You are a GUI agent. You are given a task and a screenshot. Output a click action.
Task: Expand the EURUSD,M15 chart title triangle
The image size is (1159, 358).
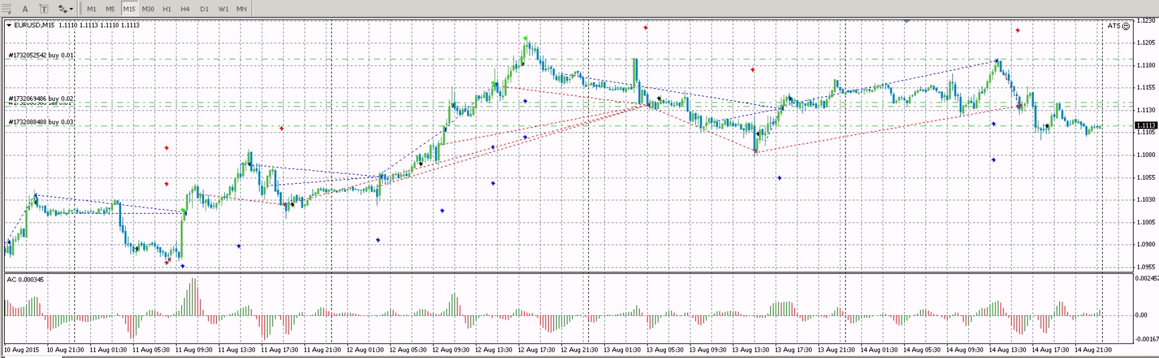(x=9, y=25)
